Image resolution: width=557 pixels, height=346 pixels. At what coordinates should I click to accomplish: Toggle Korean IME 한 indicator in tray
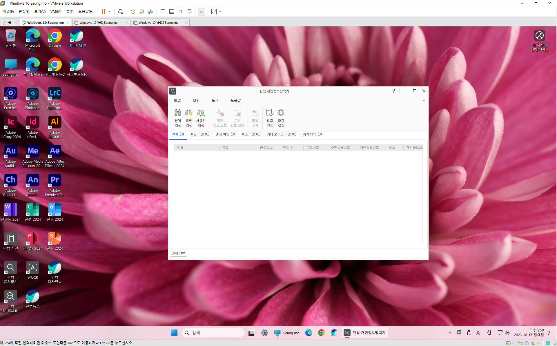click(489, 333)
